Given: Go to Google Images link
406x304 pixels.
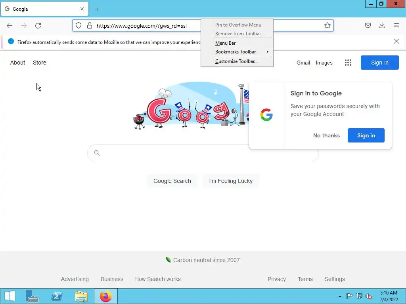Looking at the screenshot, I should tap(324, 63).
